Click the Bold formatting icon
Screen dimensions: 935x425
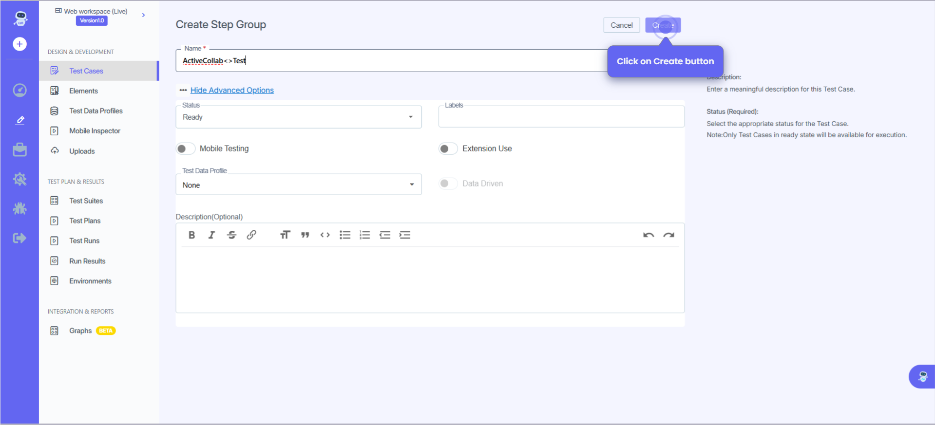191,235
